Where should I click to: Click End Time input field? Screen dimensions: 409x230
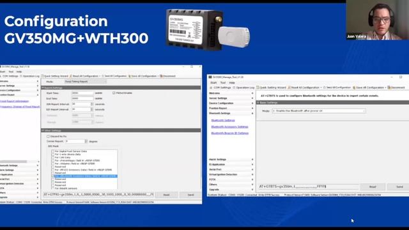[x=82, y=98]
